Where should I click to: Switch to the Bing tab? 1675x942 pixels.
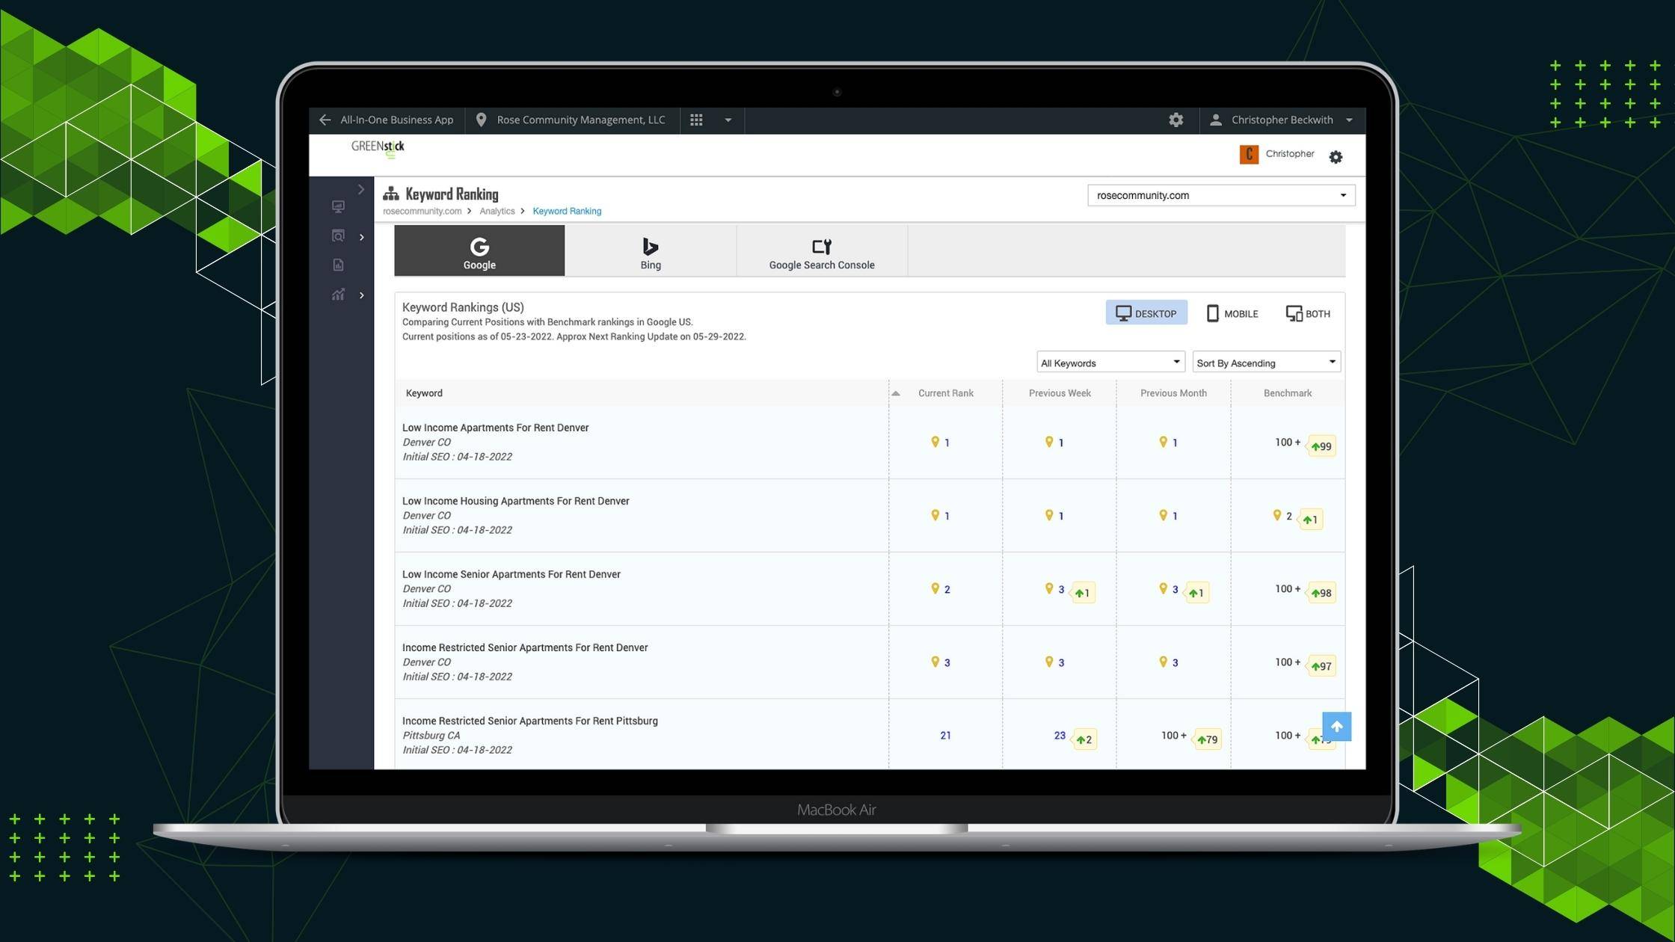pos(650,252)
